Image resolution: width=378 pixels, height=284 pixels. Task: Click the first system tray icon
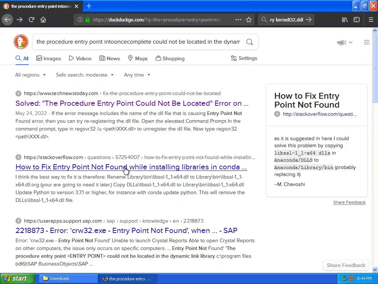click(x=344, y=278)
